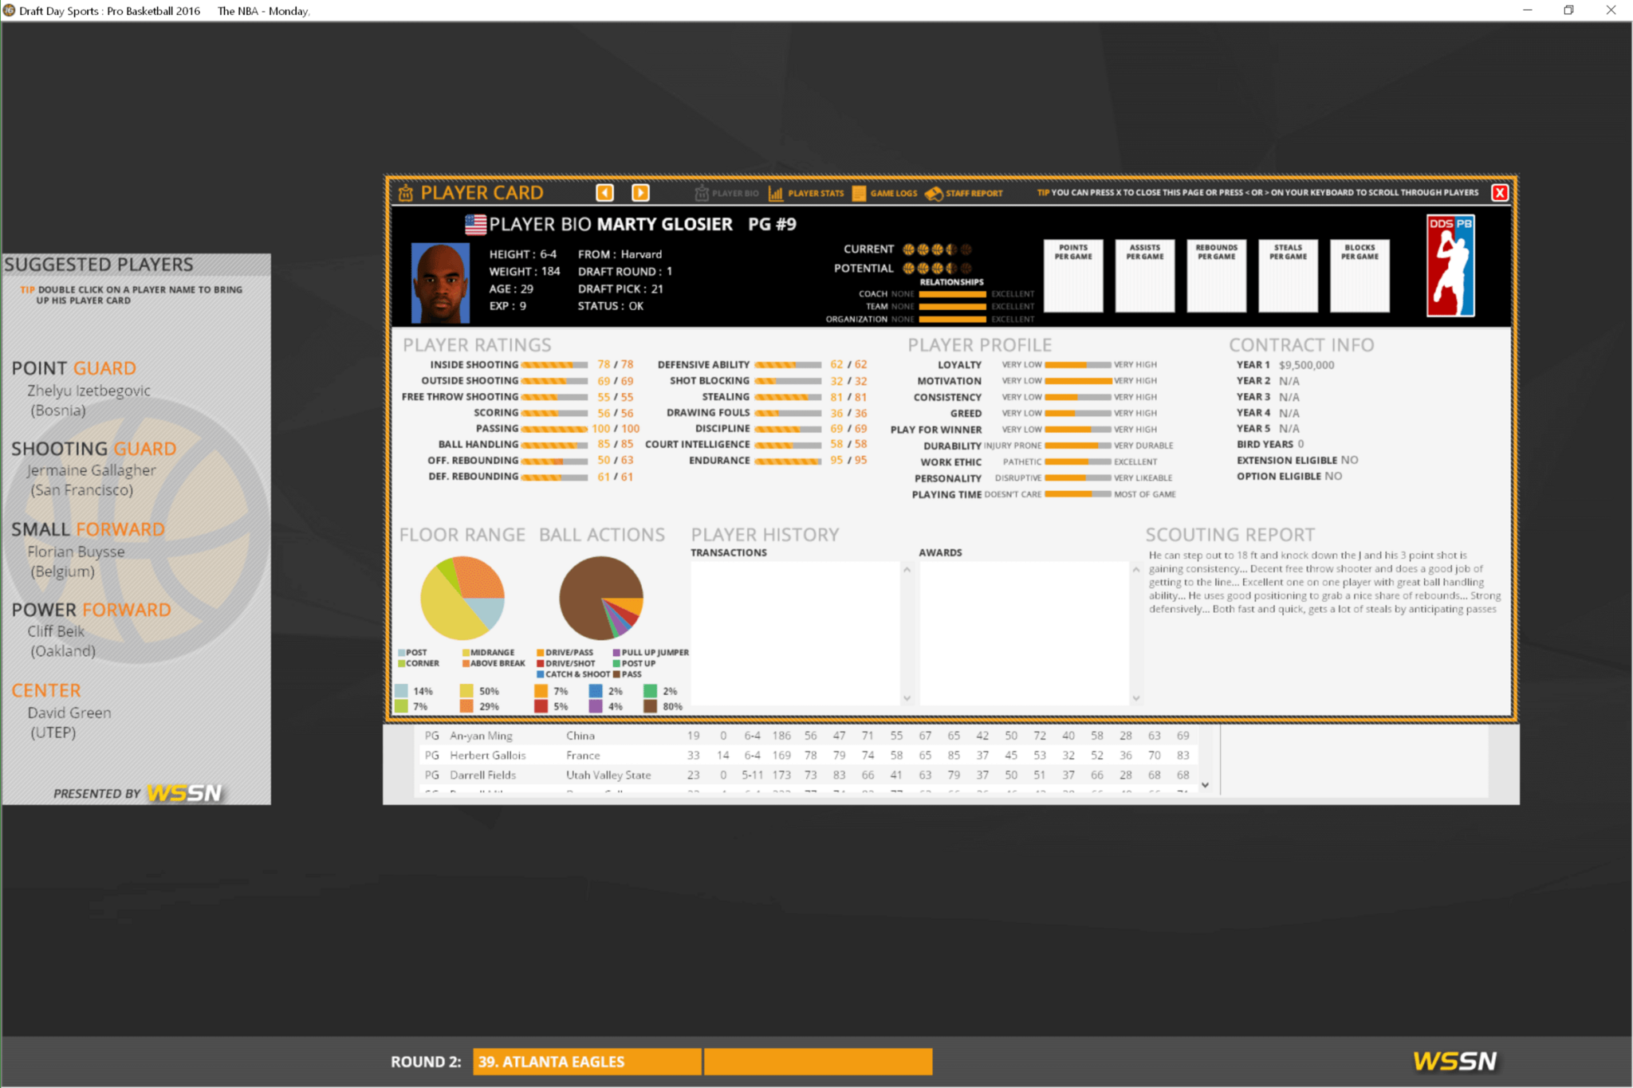Click the Year 1 contract value $9,500,000

[1306, 365]
